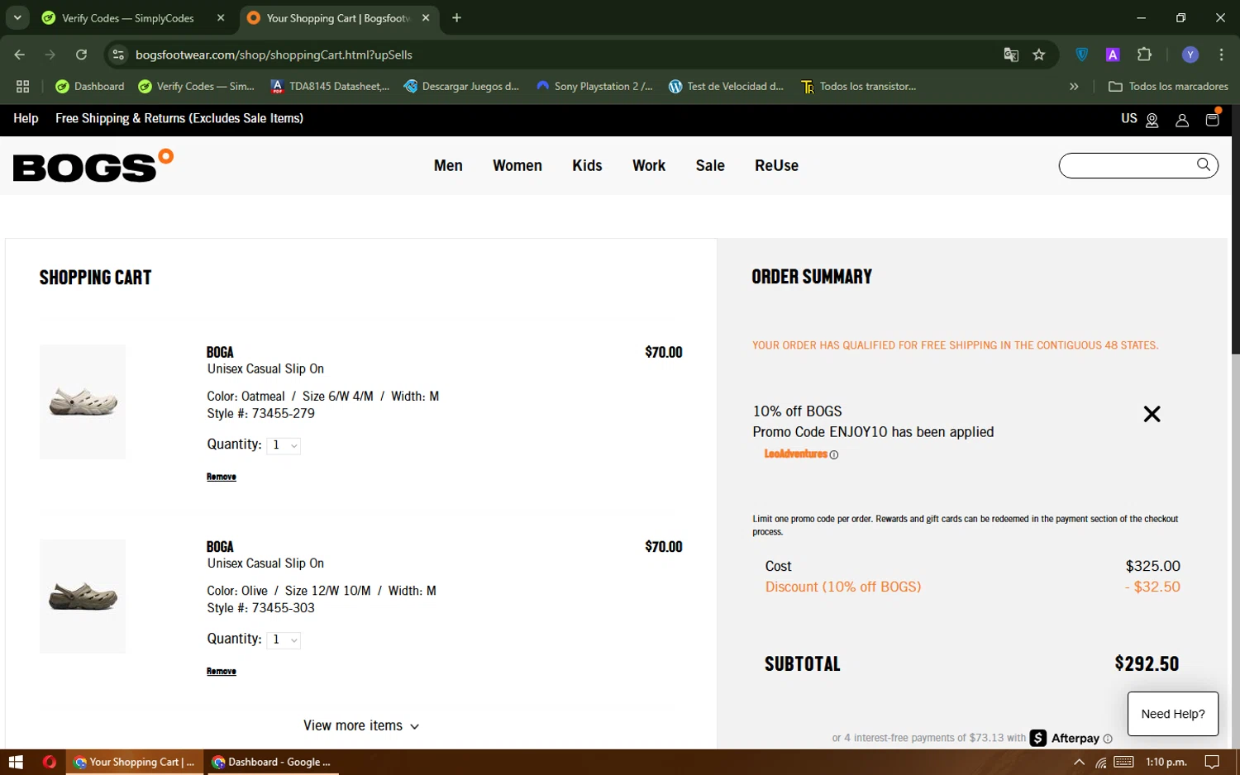Close the Your Shopping Cart tab
1240x775 pixels.
426,17
